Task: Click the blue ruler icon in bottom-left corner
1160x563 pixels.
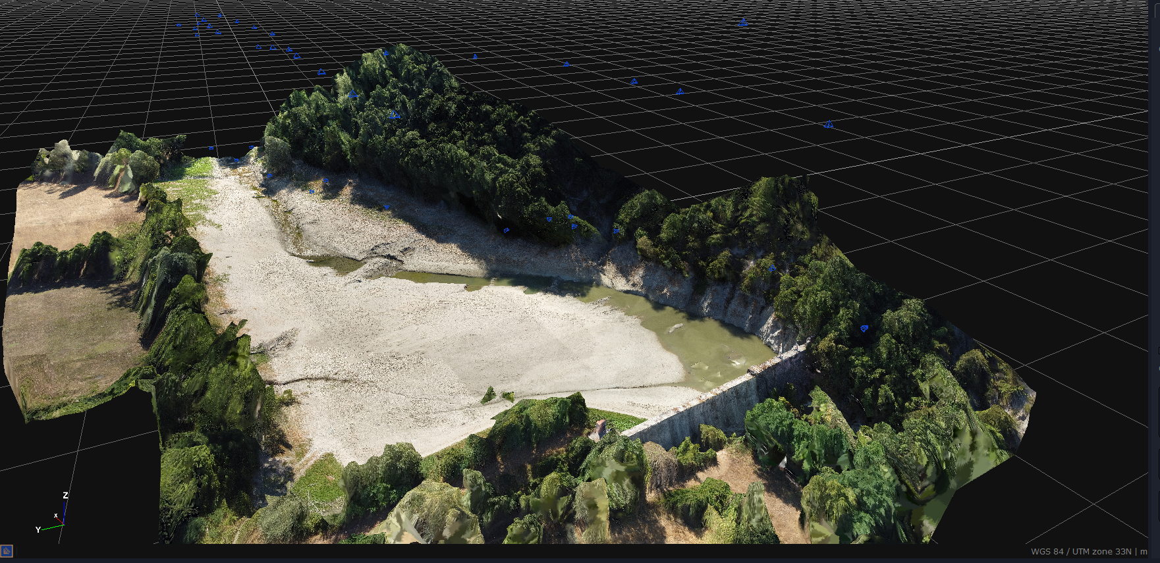Action: [x=7, y=551]
